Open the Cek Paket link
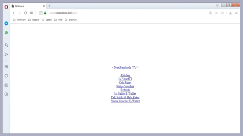 click(125, 83)
